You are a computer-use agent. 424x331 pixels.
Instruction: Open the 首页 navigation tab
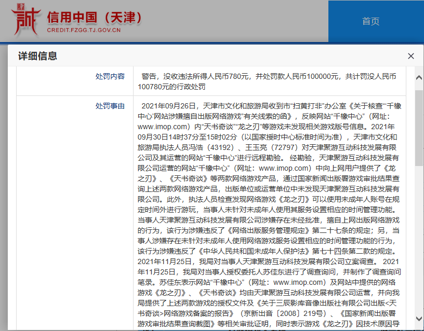pyautogui.click(x=370, y=21)
